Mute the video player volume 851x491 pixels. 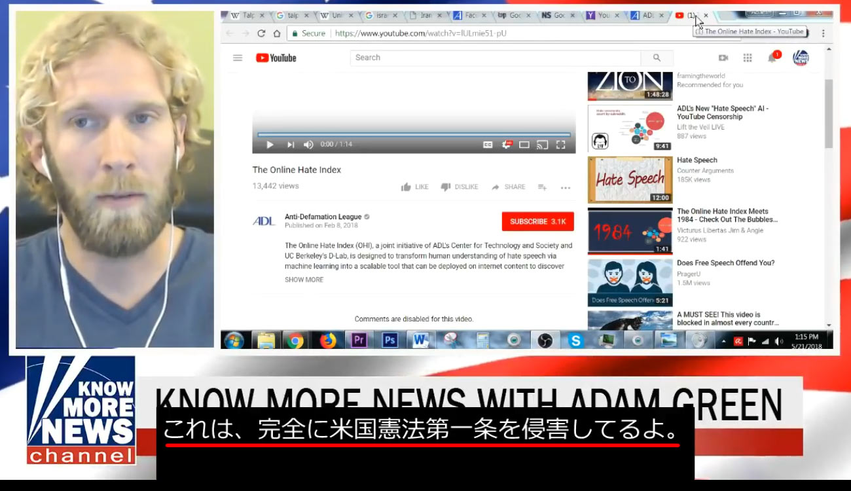pyautogui.click(x=308, y=145)
